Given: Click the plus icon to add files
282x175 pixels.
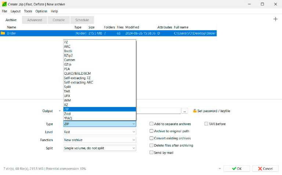Looking at the screenshot, I should pyautogui.click(x=275, y=19).
